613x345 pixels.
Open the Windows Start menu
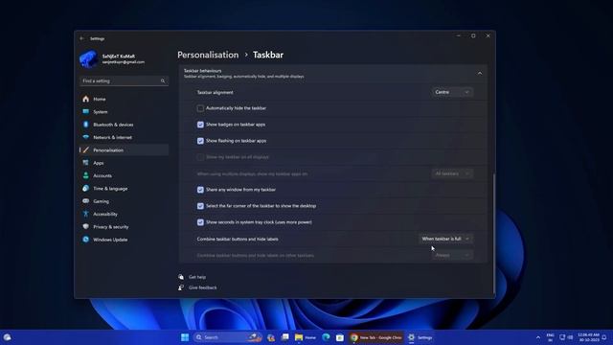point(185,337)
